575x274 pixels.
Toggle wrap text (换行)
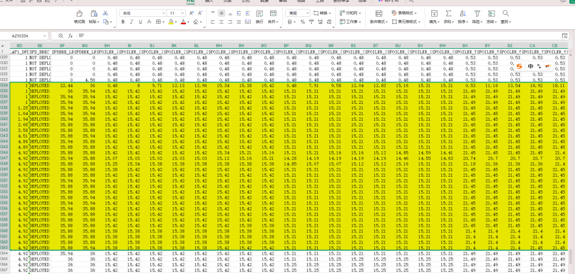259,17
